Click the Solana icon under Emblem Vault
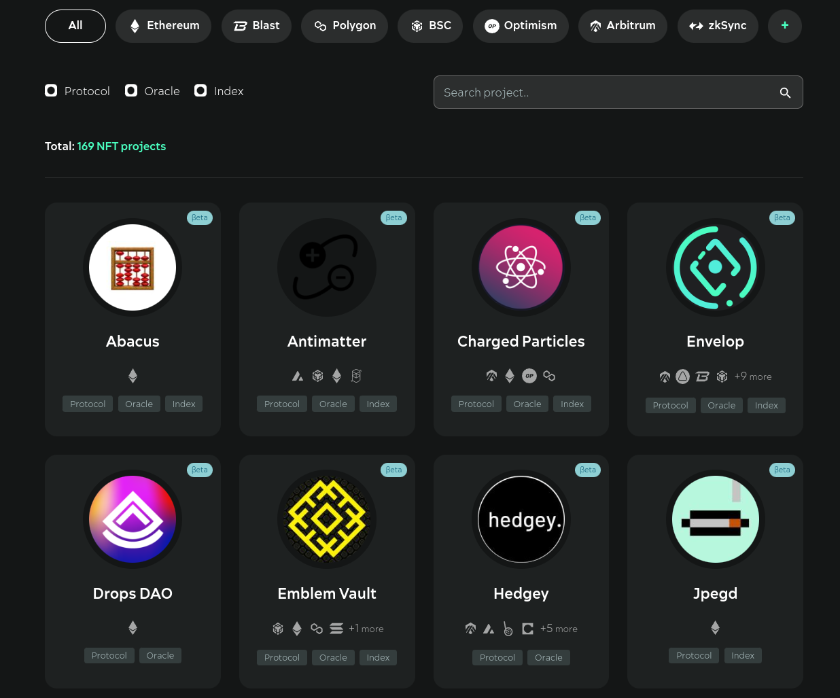This screenshot has width=840, height=698. (x=336, y=629)
